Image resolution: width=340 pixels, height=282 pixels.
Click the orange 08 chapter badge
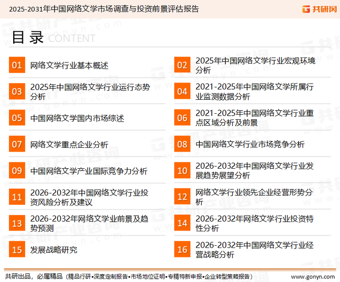[x=182, y=144]
